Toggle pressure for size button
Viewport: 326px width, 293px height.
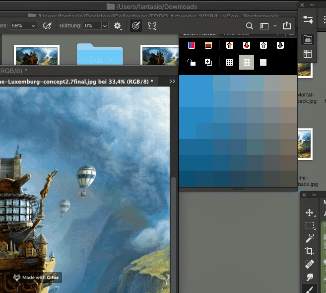pos(136,26)
